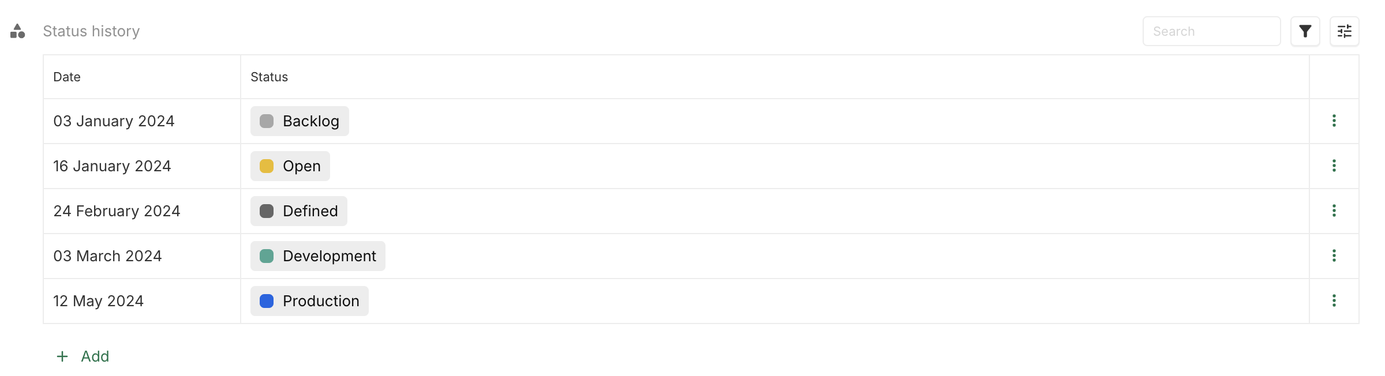This screenshot has width=1385, height=376.
Task: Click the hierarchy icon beside Status history
Action: [18, 31]
